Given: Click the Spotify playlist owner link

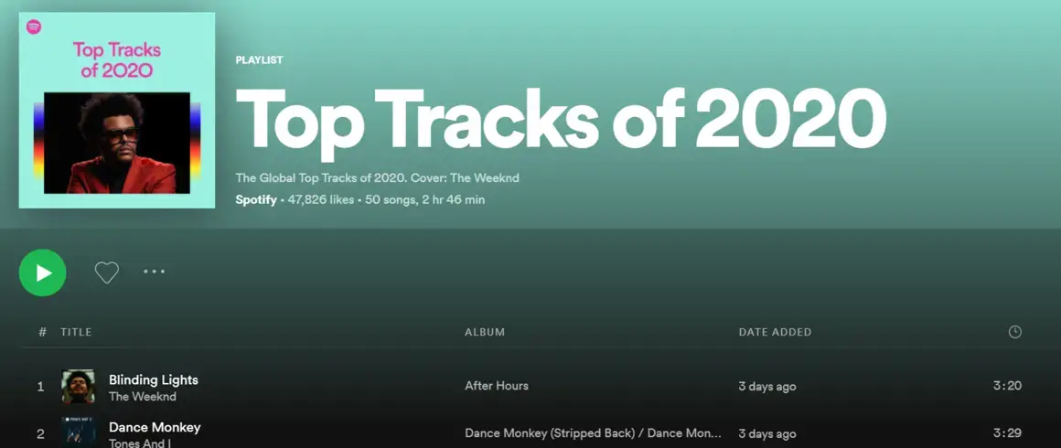Looking at the screenshot, I should [x=255, y=199].
